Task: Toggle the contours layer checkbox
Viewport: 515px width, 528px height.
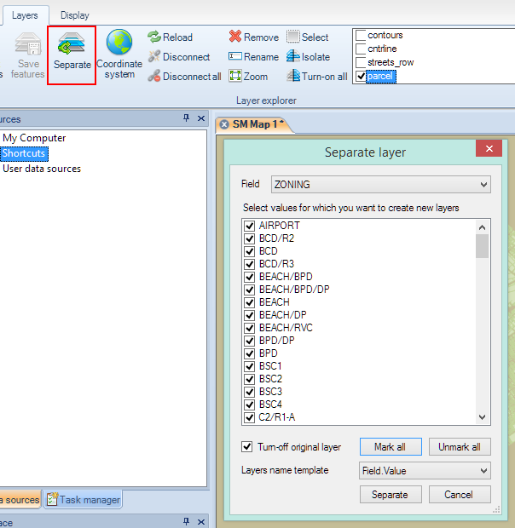Action: coord(361,36)
